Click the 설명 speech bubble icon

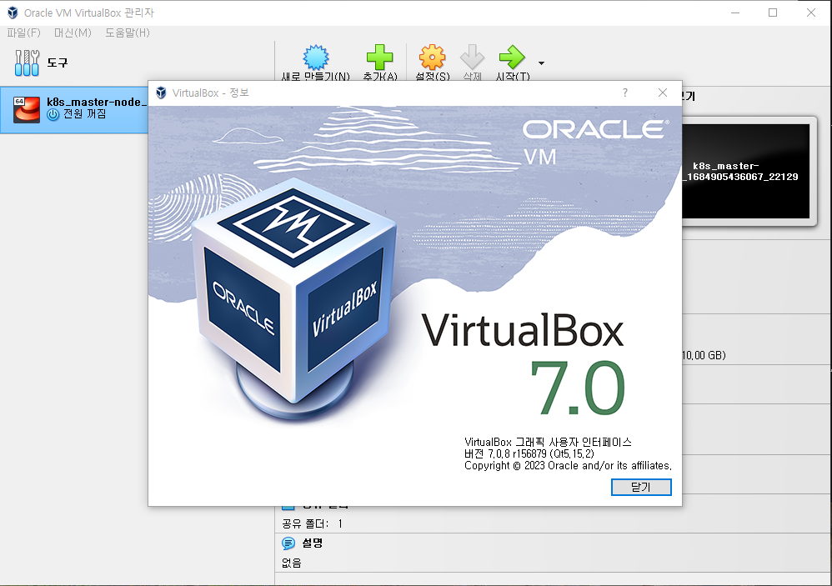click(x=288, y=543)
